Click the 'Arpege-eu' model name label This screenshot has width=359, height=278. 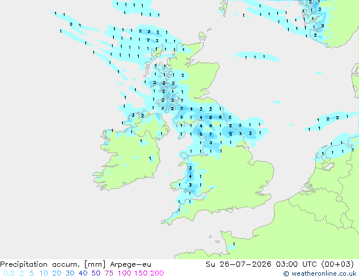pos(130,264)
